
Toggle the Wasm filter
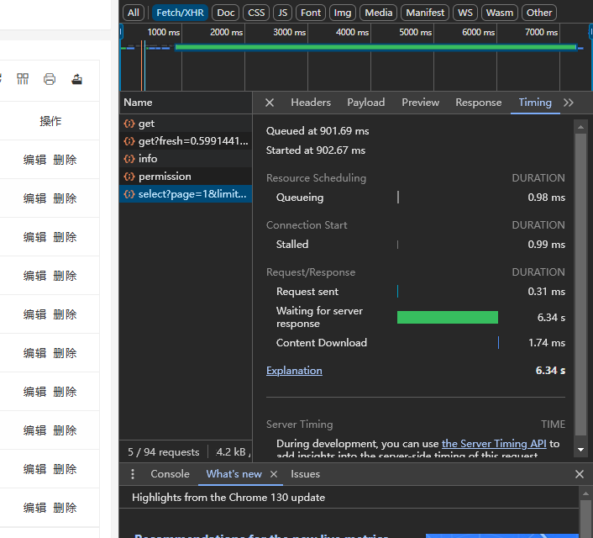[499, 13]
